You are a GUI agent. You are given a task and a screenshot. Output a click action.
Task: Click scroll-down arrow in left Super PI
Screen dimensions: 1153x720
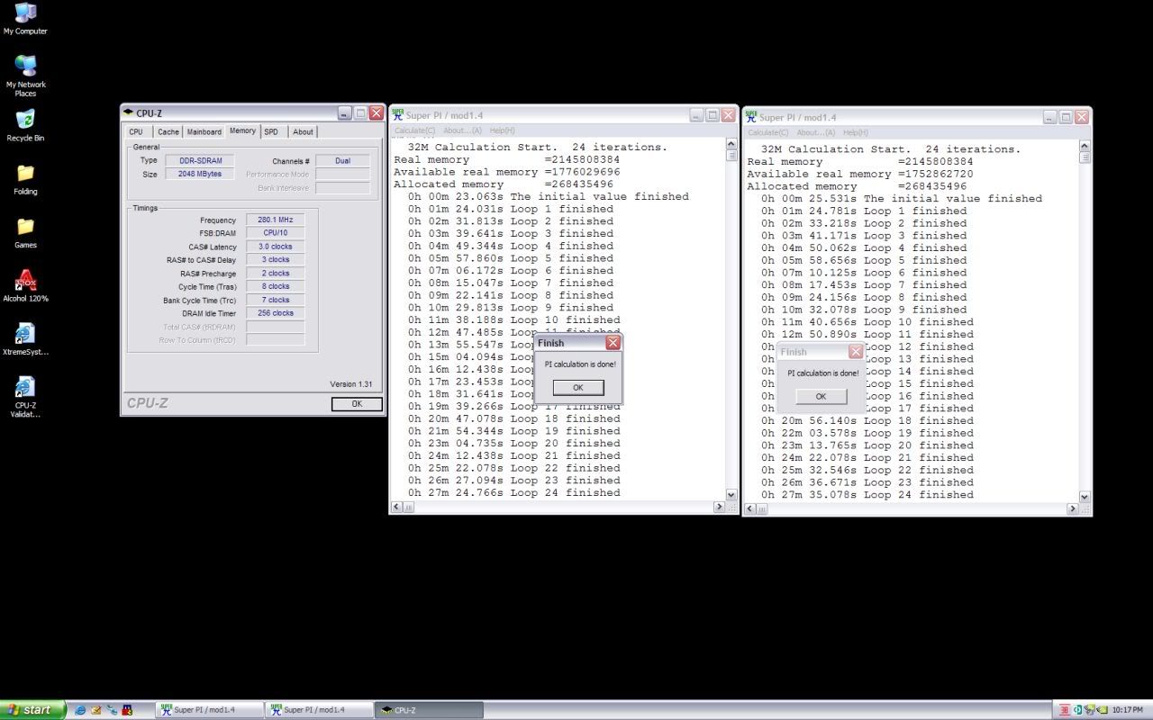731,495
